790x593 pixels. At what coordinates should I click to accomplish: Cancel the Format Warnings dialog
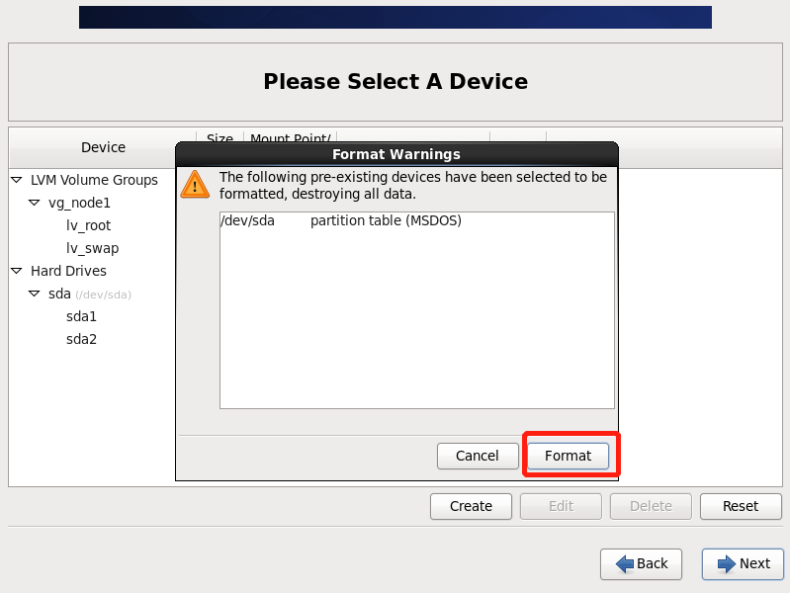click(478, 456)
